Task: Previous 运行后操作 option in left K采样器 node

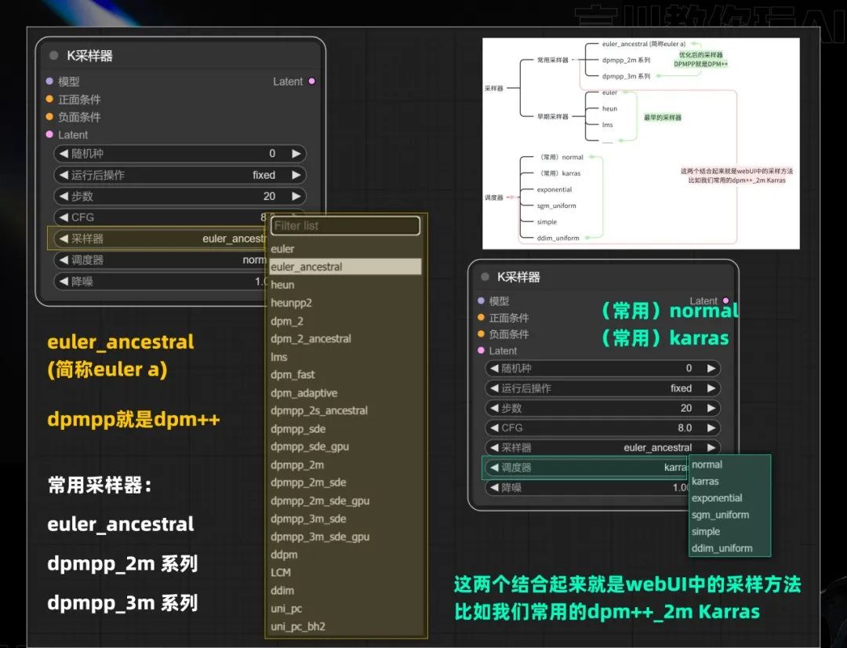Action: click(x=64, y=175)
